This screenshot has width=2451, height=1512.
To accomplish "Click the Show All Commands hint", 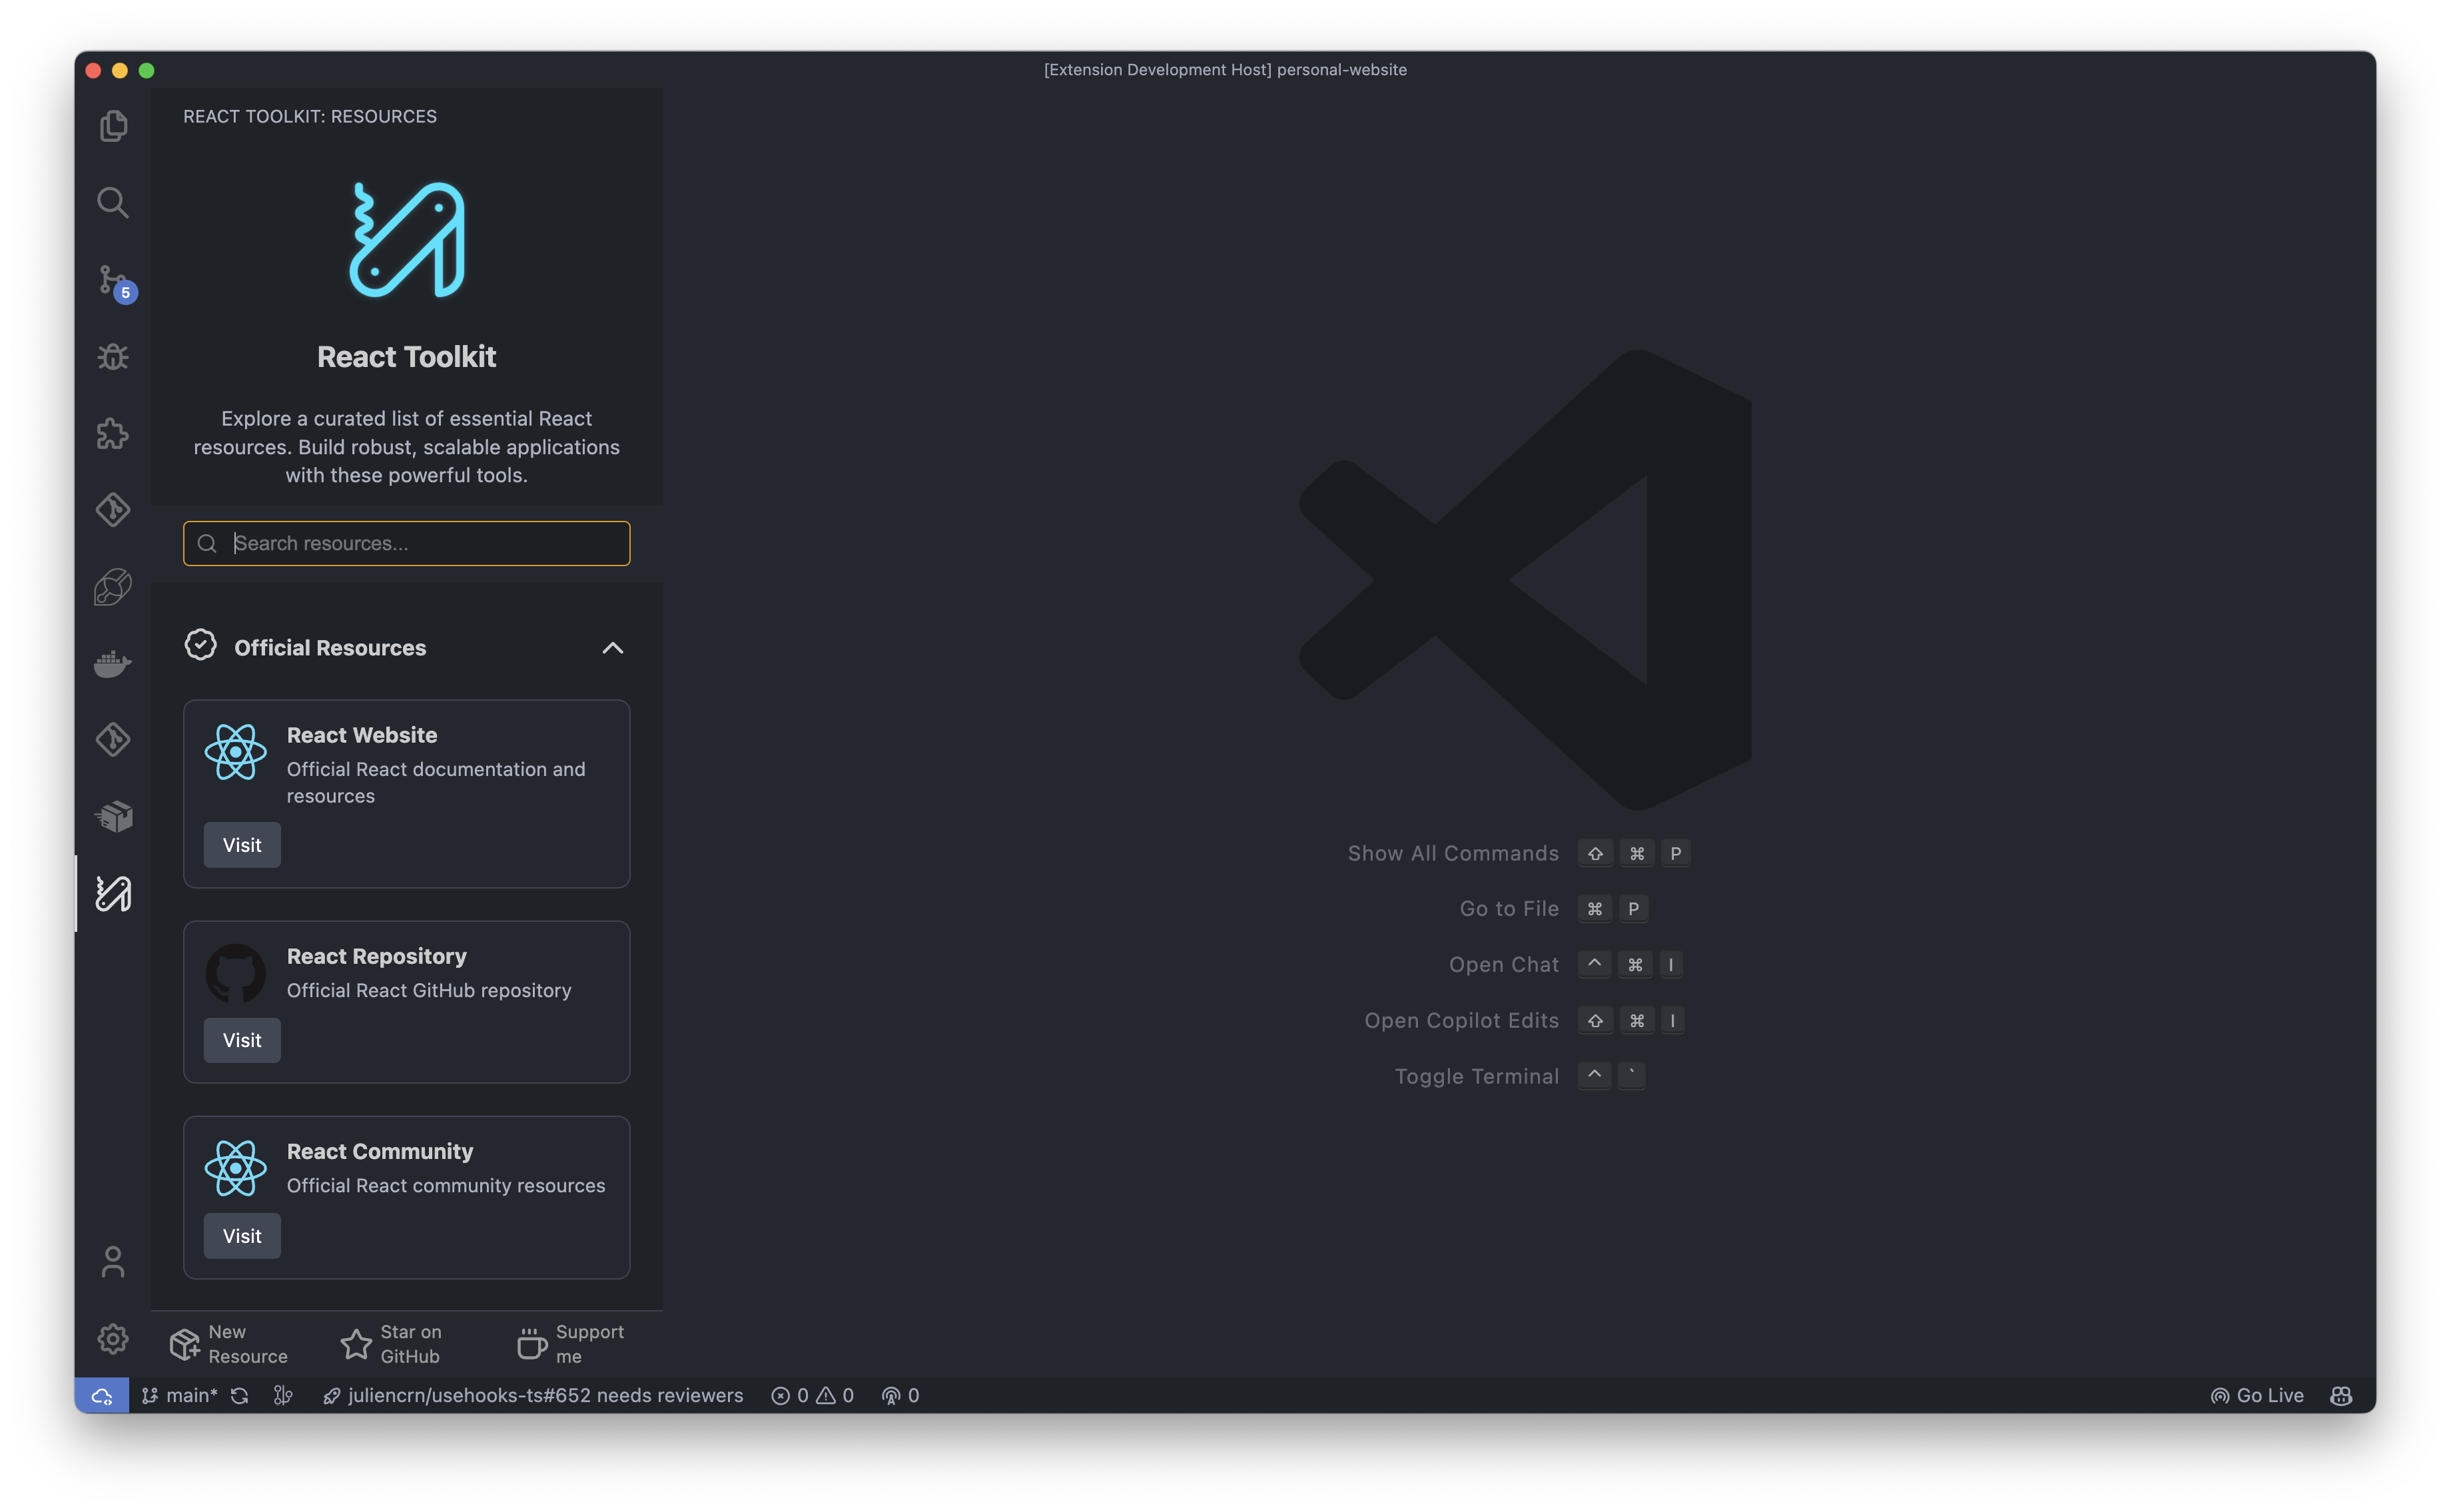I will pos(1453,853).
